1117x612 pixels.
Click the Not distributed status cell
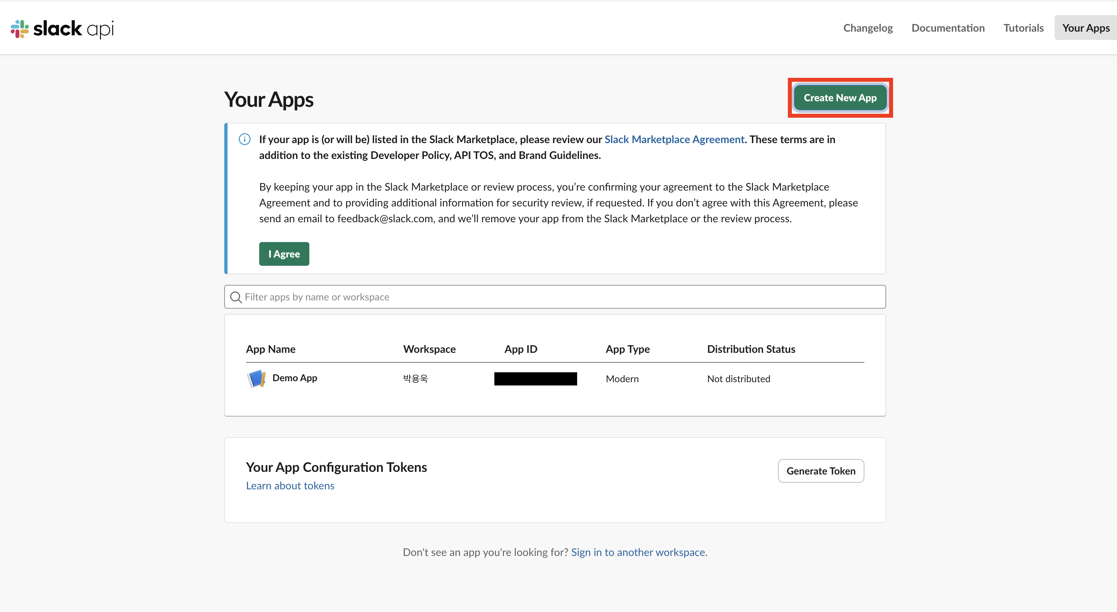click(738, 379)
